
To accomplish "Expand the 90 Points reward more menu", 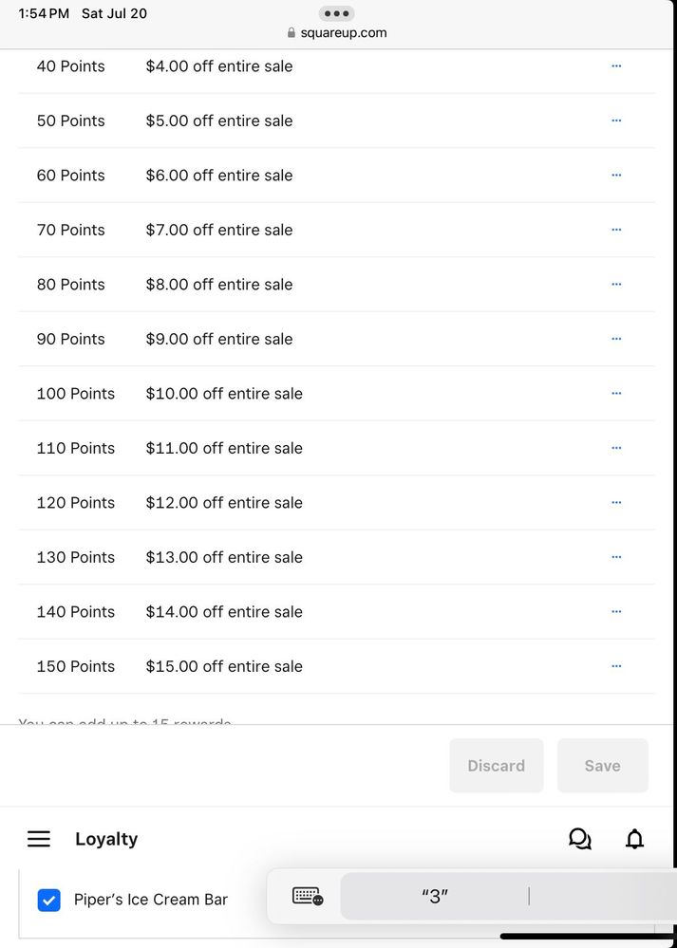I will [616, 339].
